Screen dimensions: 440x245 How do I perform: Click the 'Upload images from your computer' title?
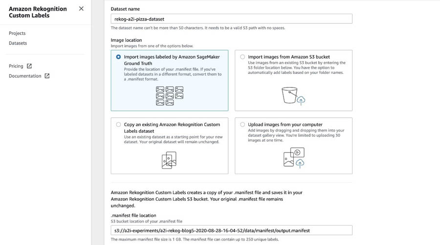tap(285, 124)
